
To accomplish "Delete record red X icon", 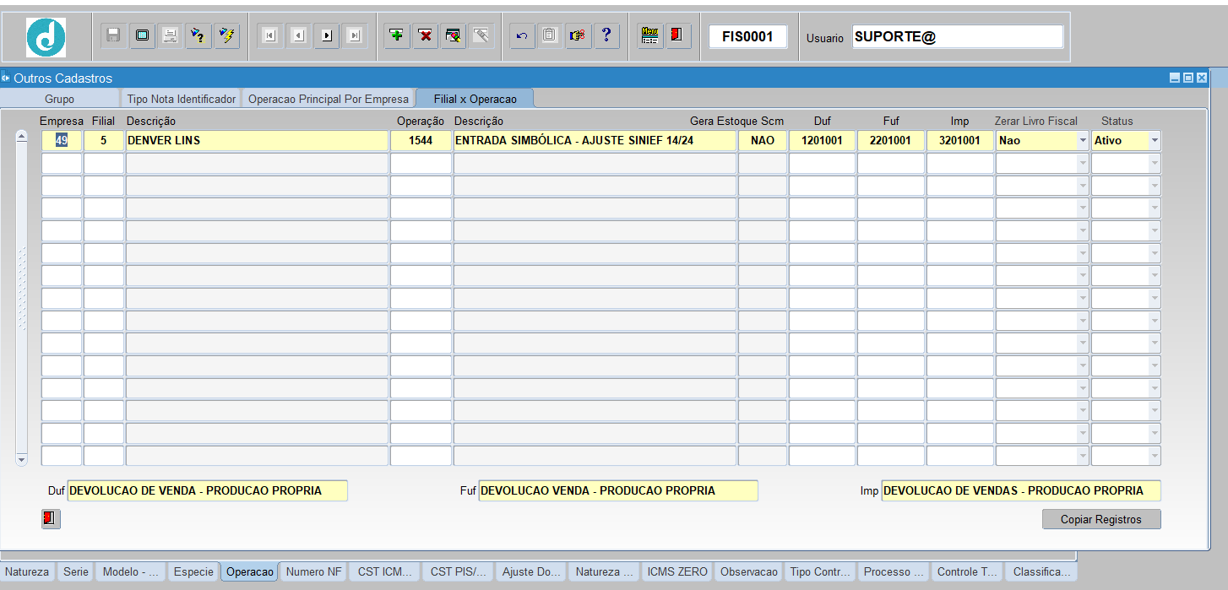I will pyautogui.click(x=426, y=35).
